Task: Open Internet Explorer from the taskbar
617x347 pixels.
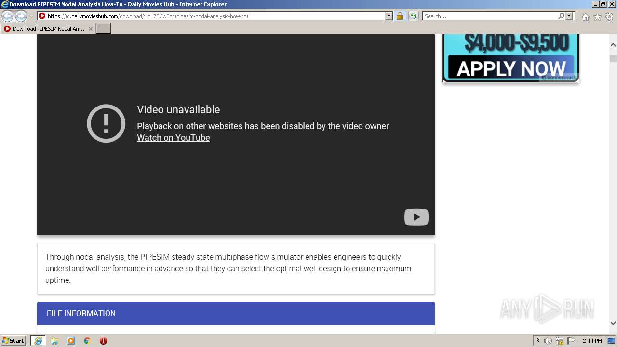Action: 38,341
